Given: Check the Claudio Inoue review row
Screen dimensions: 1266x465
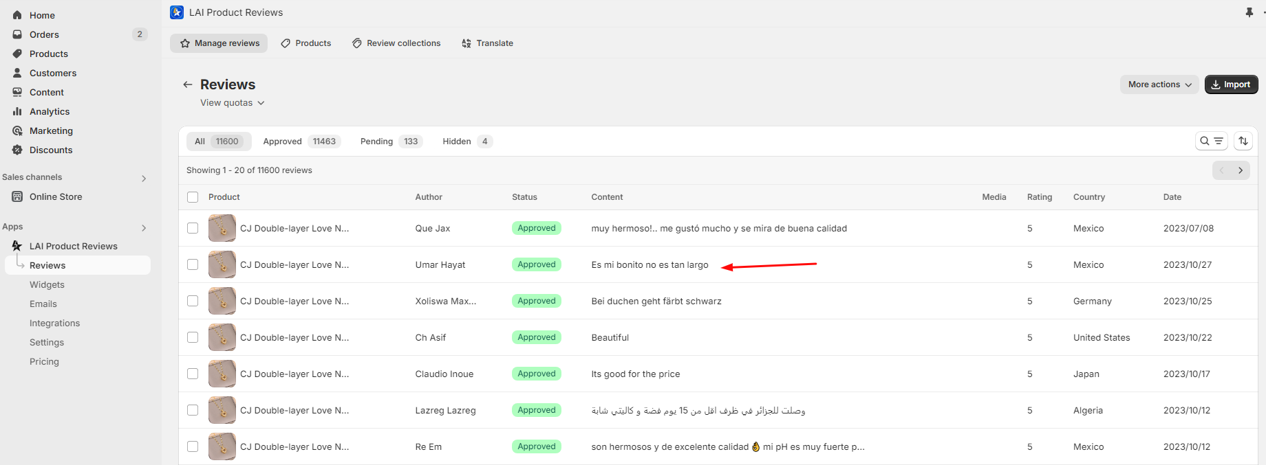Looking at the screenshot, I should point(193,374).
